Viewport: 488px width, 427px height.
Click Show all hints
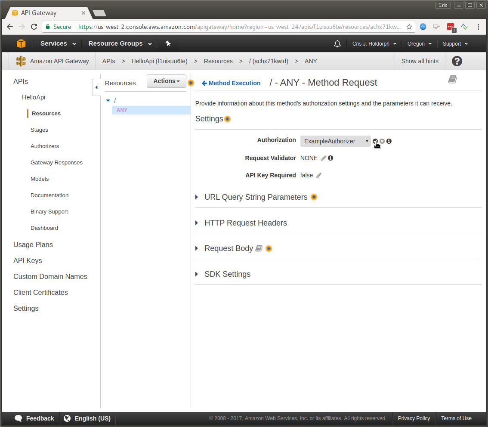point(420,61)
